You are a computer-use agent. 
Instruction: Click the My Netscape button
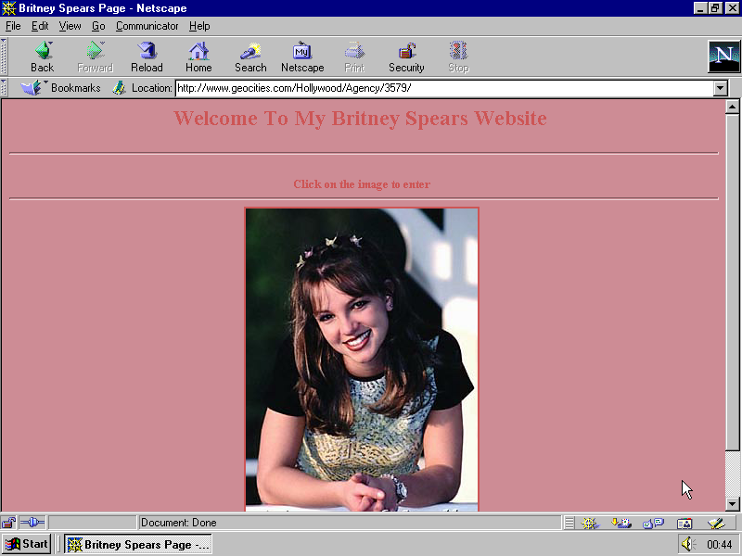pyautogui.click(x=302, y=57)
